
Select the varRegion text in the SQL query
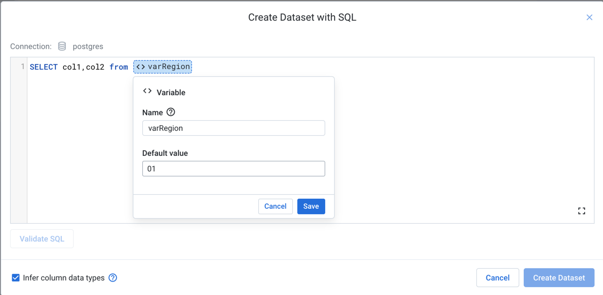[168, 67]
